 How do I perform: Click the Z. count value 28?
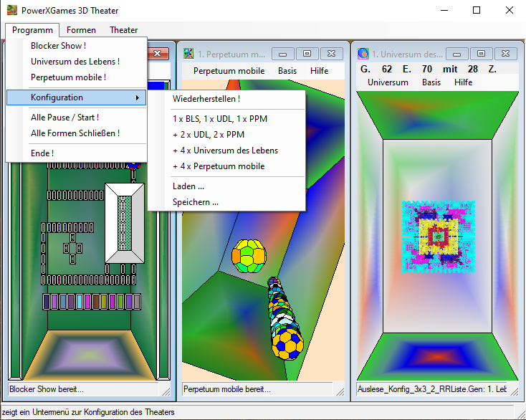coord(473,69)
